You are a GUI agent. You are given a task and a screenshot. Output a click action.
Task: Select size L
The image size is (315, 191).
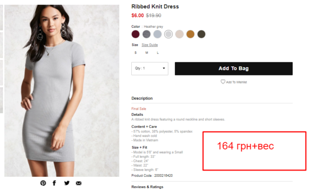coord(157,52)
